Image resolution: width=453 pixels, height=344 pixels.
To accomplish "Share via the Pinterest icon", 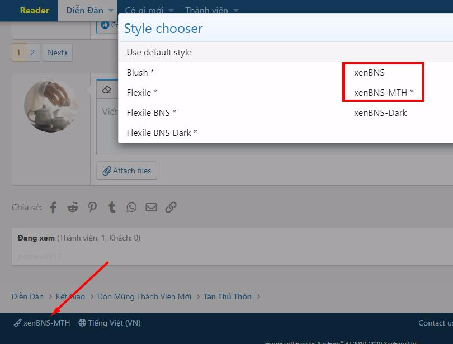I will tap(92, 208).
